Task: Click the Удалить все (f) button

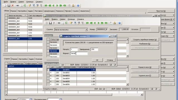Action: 145,76
